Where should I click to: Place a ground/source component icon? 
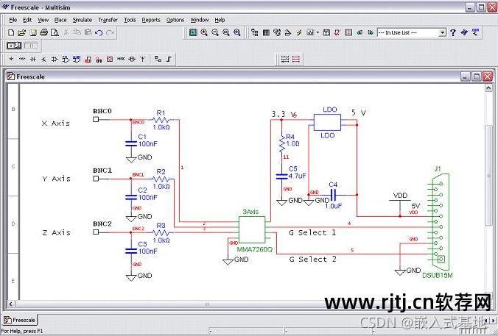[10, 59]
